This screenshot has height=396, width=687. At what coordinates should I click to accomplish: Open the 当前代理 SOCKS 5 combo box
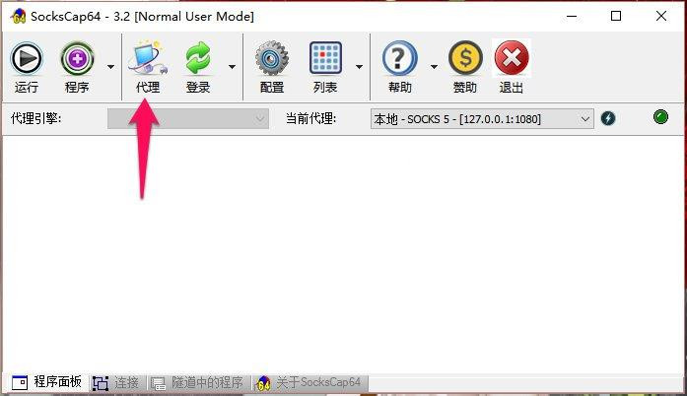[481, 118]
